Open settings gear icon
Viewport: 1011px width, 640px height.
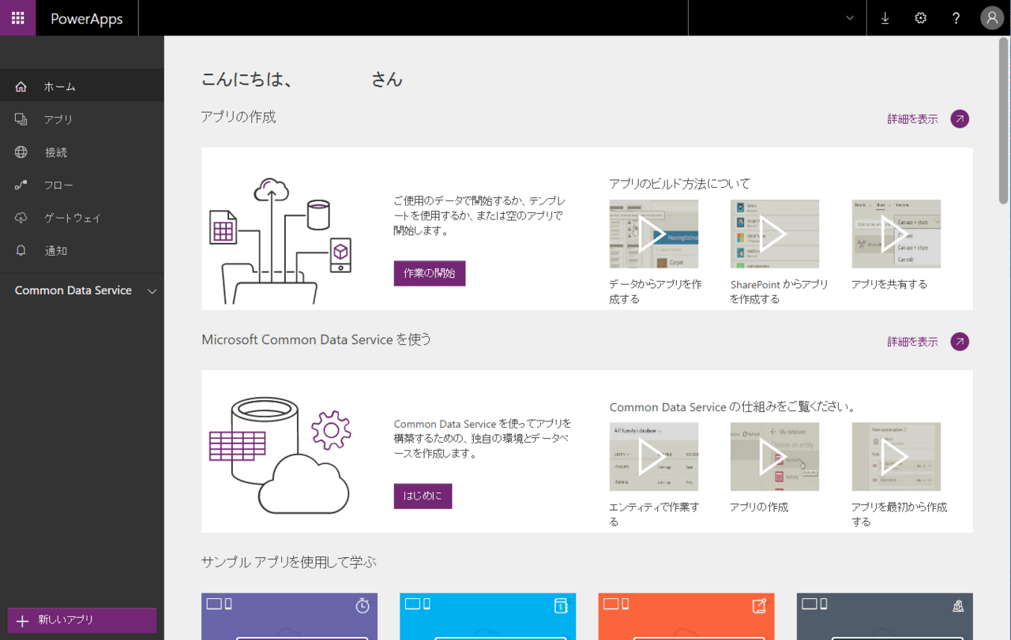920,18
